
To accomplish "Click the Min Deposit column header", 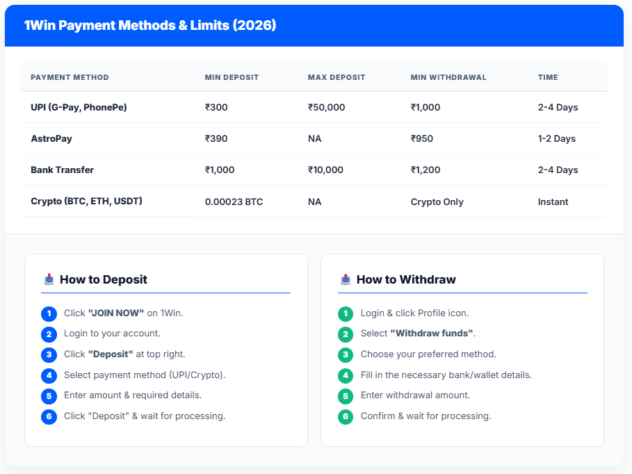I will pyautogui.click(x=232, y=77).
